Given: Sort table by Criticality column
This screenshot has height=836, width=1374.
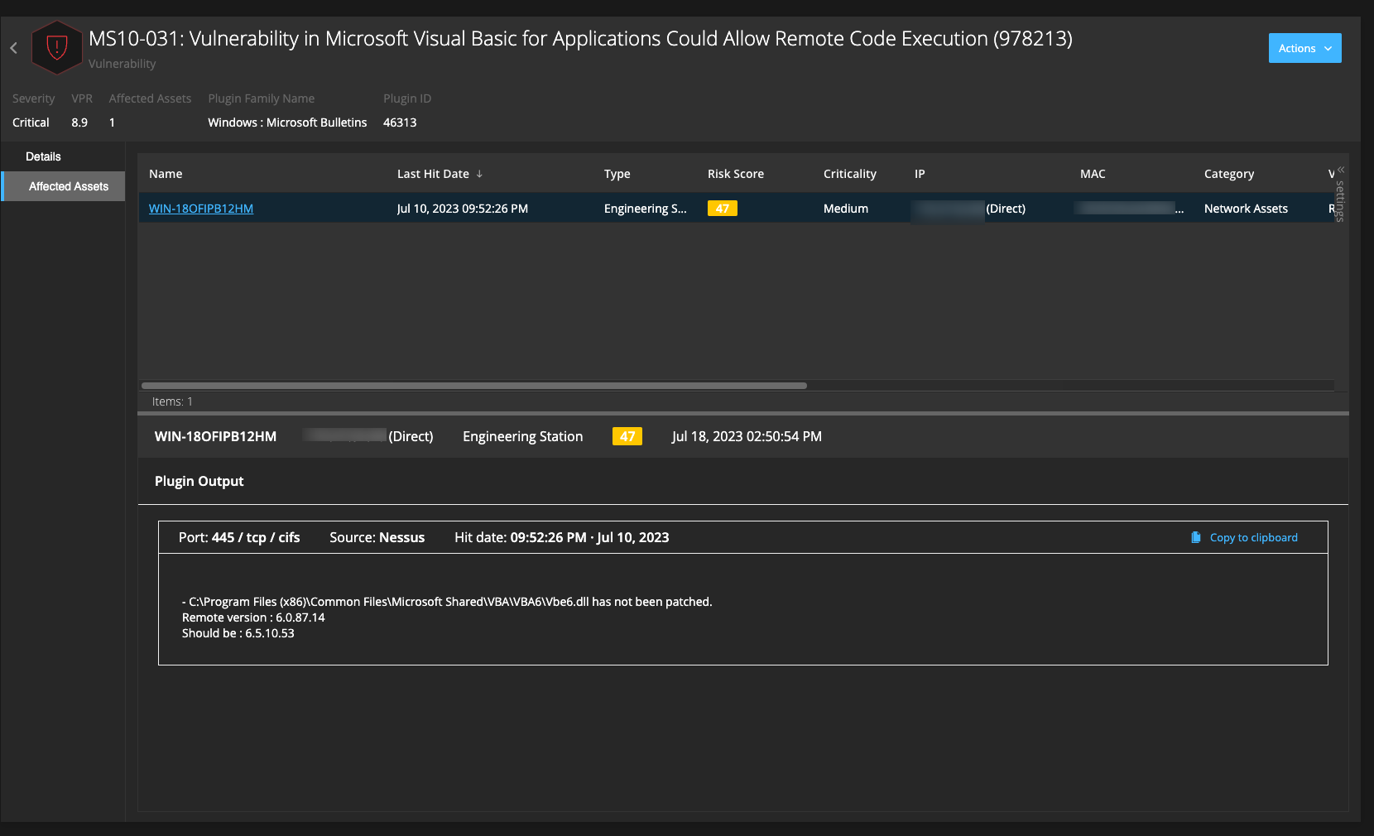Looking at the screenshot, I should coord(849,174).
